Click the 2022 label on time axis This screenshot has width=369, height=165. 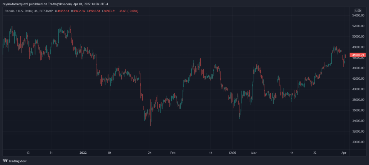click(x=83, y=153)
